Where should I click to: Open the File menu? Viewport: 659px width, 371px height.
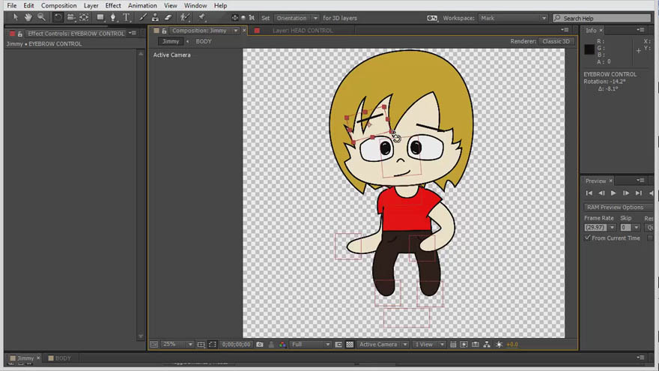click(12, 5)
